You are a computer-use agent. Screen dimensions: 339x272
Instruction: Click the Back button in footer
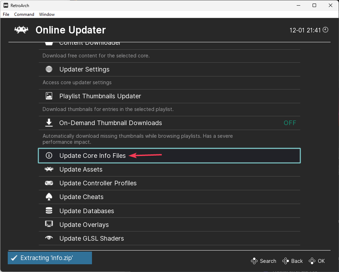[x=292, y=261]
